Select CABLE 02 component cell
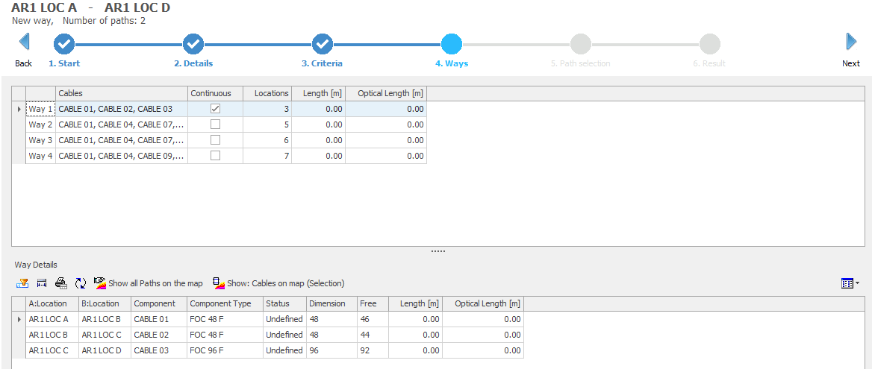 [x=159, y=335]
